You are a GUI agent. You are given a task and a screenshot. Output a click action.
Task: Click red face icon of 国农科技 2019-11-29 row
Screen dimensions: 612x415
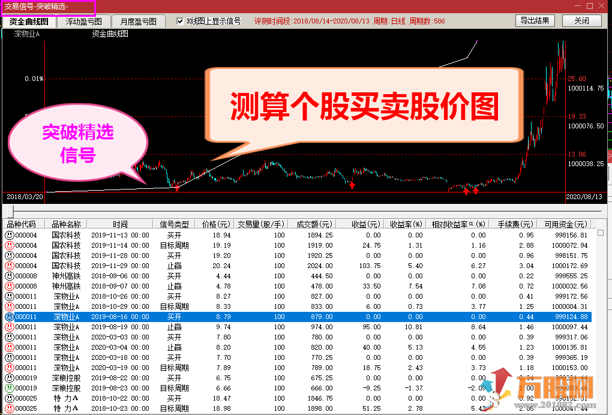[x=10, y=266]
